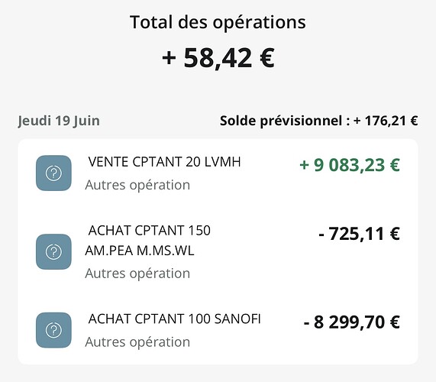Screen dimensions: 436x382
Task: Click the euro sign of the LVMH sale amount
Action: click(395, 165)
